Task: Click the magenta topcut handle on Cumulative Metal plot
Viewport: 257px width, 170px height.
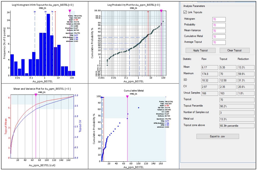Action: pyautogui.click(x=127, y=96)
